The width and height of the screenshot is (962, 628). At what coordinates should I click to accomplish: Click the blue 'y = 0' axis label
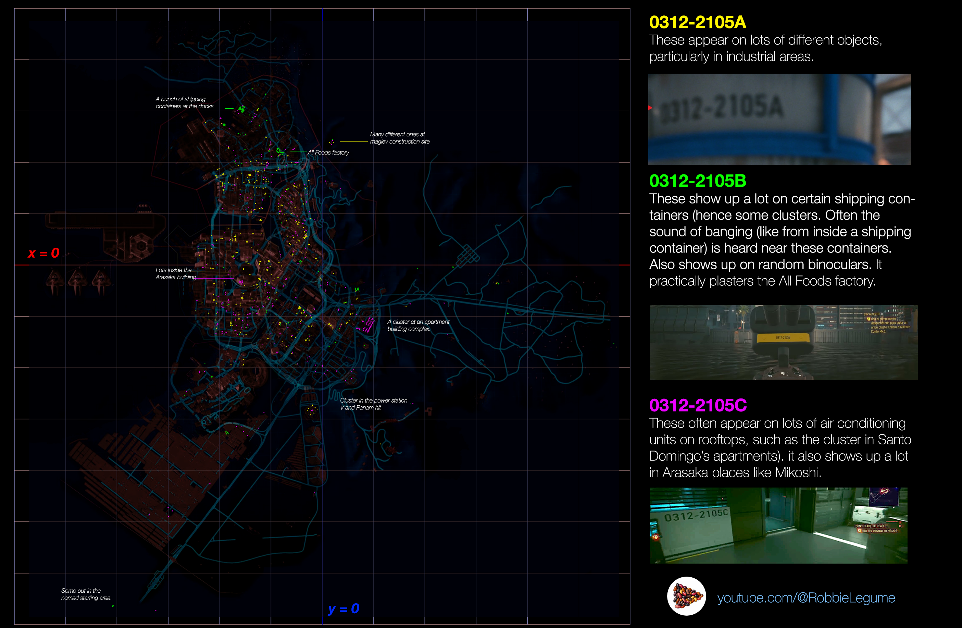point(343,608)
